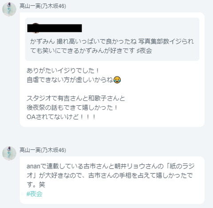Click the first post's profile avatar
This screenshot has width=213, height=208.
tap(9, 9)
